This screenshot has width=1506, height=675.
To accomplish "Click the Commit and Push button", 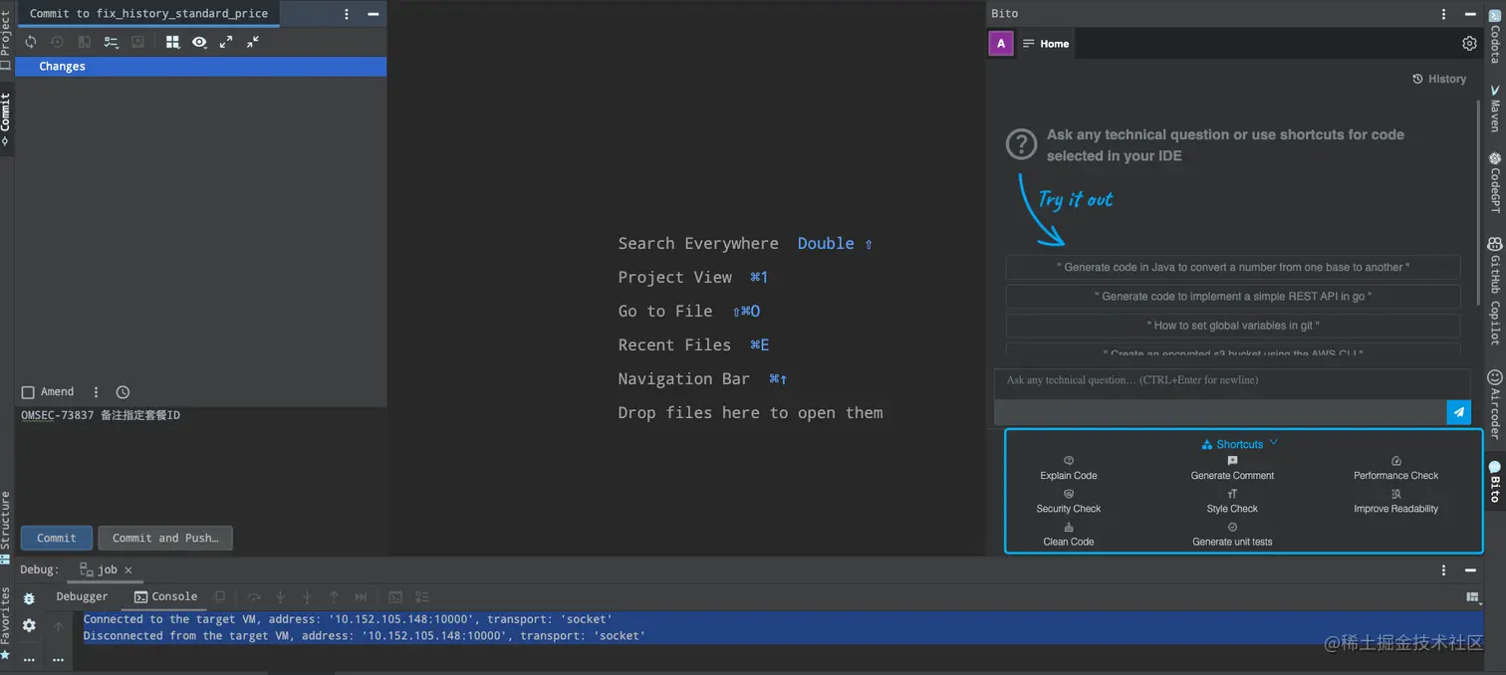I will (165, 538).
